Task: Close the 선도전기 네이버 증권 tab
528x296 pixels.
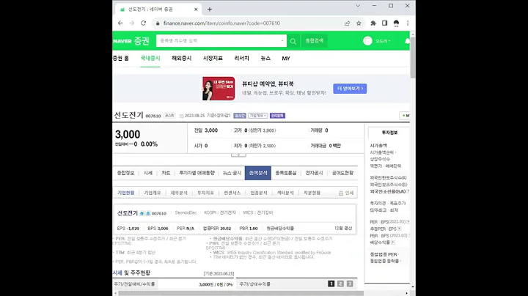Action: coord(196,10)
